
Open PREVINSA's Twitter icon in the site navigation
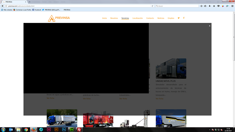tap(179, 18)
